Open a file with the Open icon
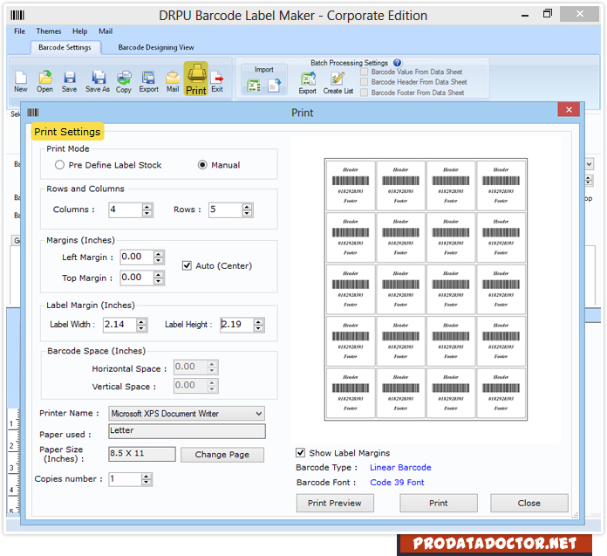Screen dimensions: 607x556 pyautogui.click(x=44, y=82)
